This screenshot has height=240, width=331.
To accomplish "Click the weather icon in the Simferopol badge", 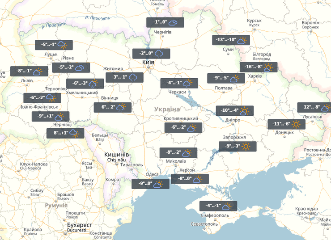I will tap(227, 206).
